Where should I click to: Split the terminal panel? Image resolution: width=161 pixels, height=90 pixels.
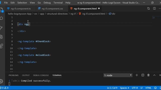[x=143, y=75]
